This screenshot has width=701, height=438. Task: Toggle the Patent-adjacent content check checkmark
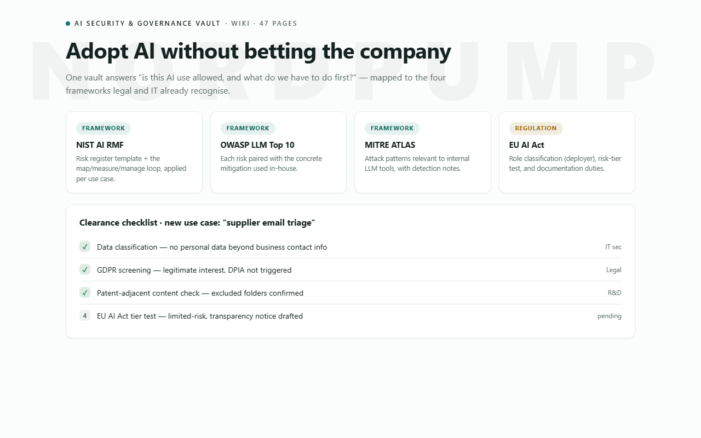[x=85, y=293]
